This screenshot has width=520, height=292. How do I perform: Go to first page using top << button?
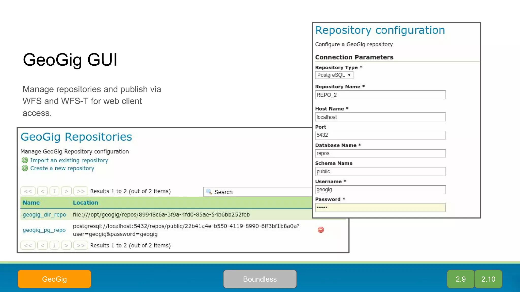point(28,191)
